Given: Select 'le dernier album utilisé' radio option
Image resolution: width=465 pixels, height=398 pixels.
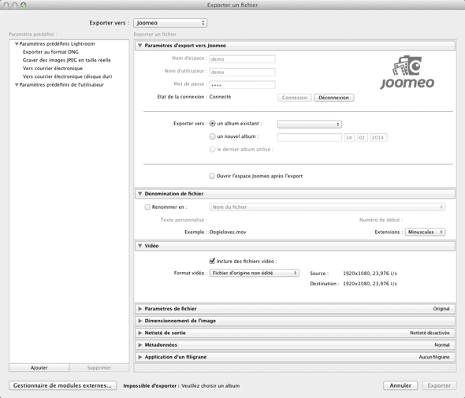Looking at the screenshot, I should (x=212, y=150).
